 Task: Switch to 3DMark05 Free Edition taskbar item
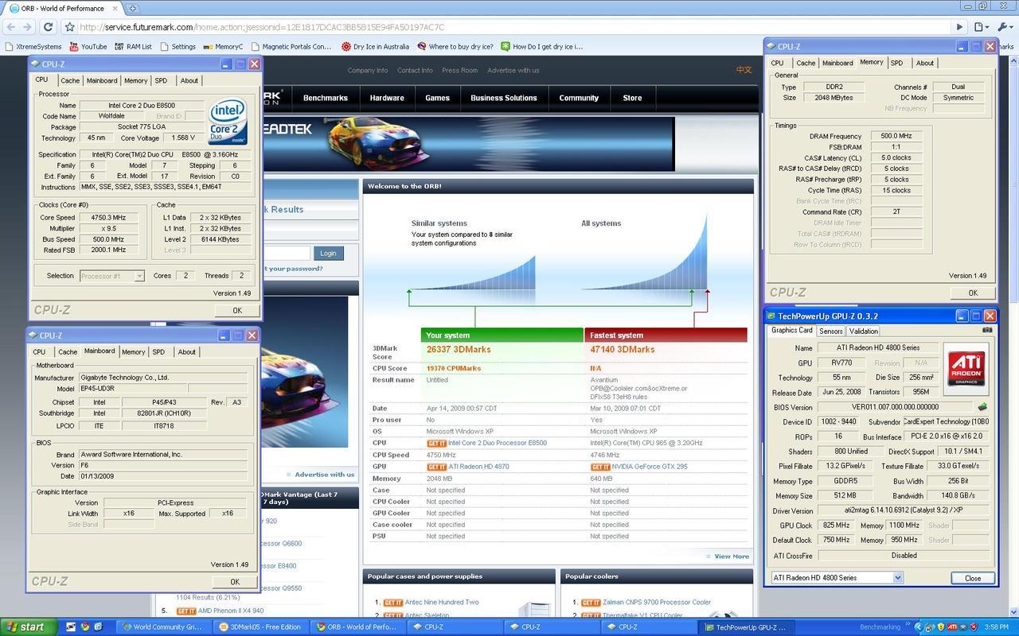260,627
